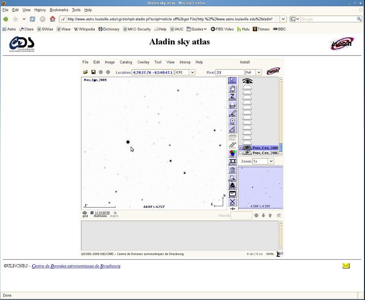Choose the dist measurement tool
The height and width of the screenshot is (300, 365).
point(232,105)
